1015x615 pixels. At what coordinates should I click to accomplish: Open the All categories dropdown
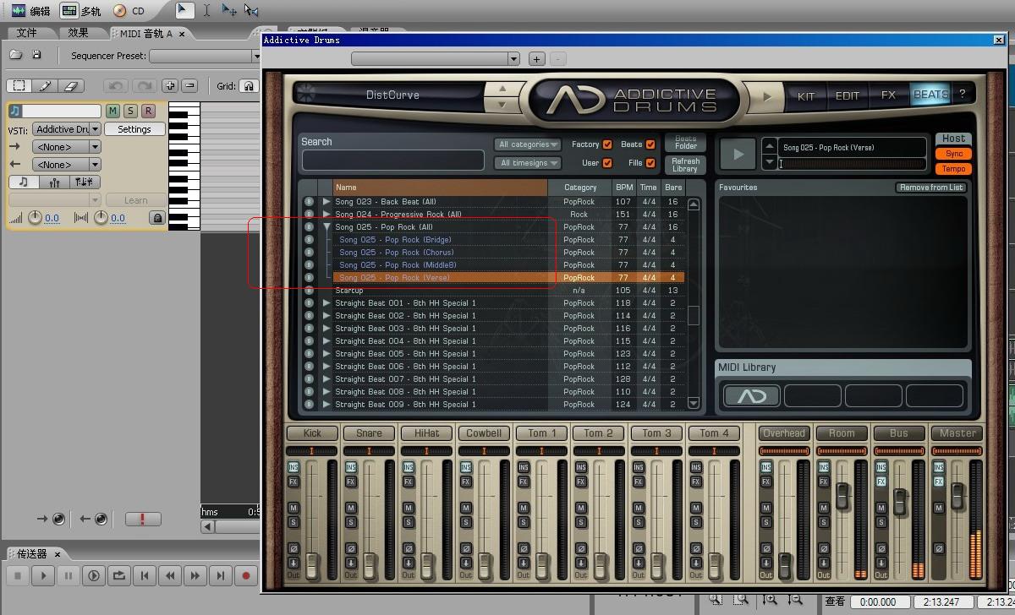528,144
